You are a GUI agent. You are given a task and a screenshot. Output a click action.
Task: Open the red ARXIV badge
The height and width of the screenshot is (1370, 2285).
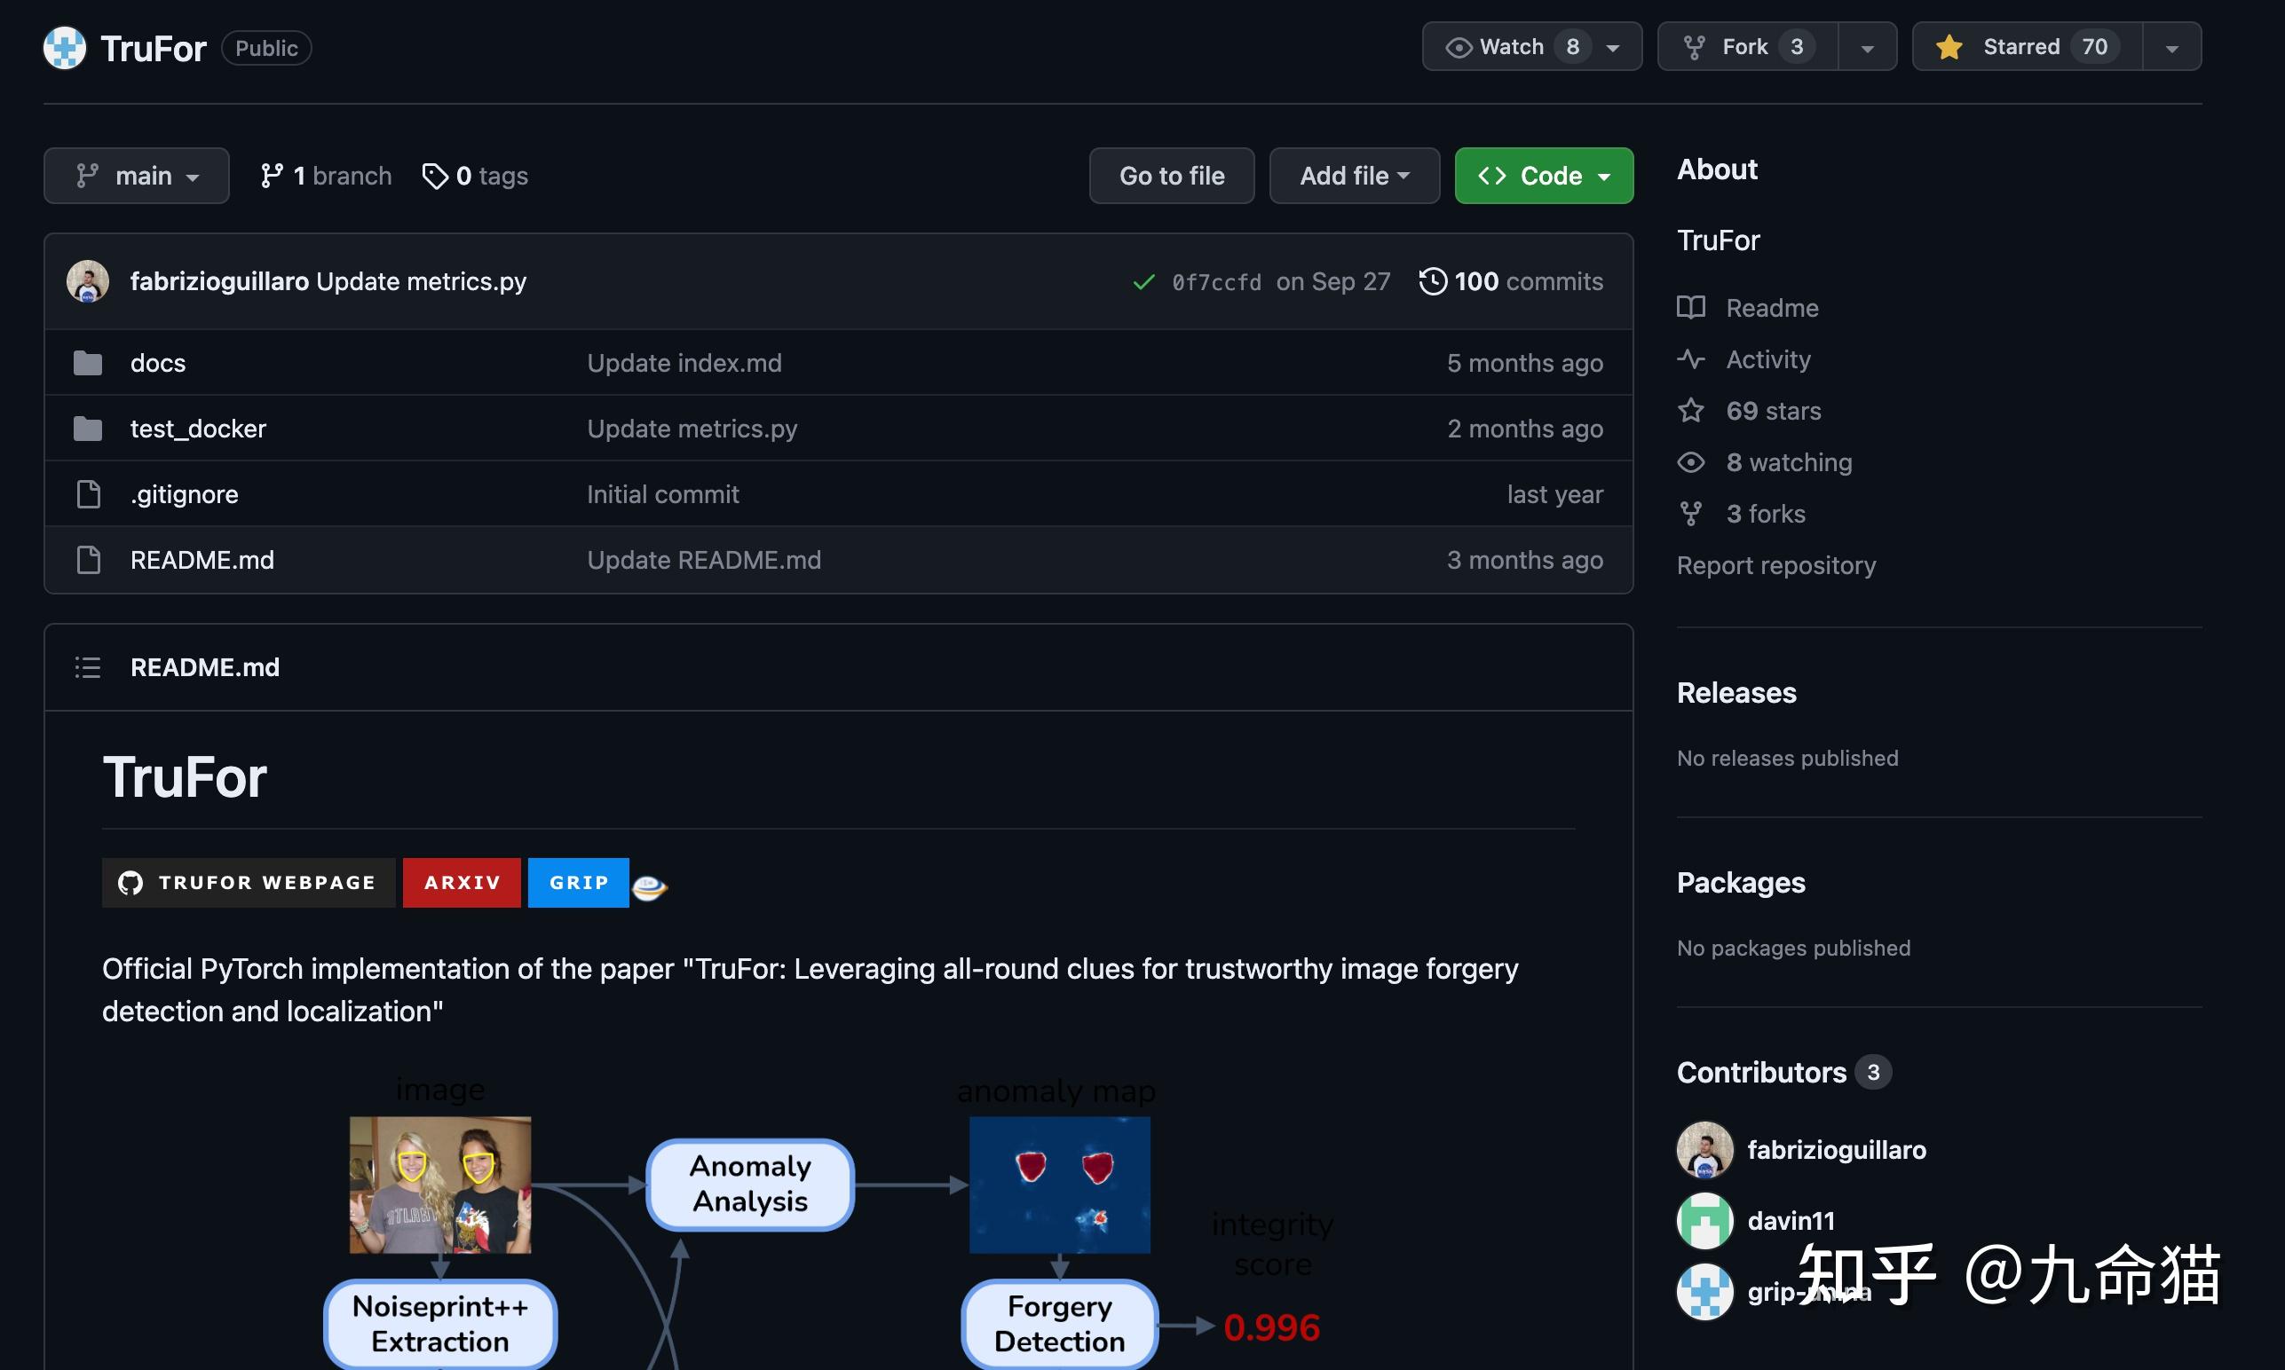462,883
